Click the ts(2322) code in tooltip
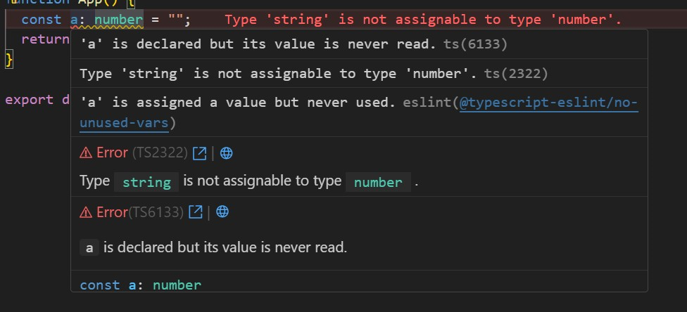 tap(516, 74)
